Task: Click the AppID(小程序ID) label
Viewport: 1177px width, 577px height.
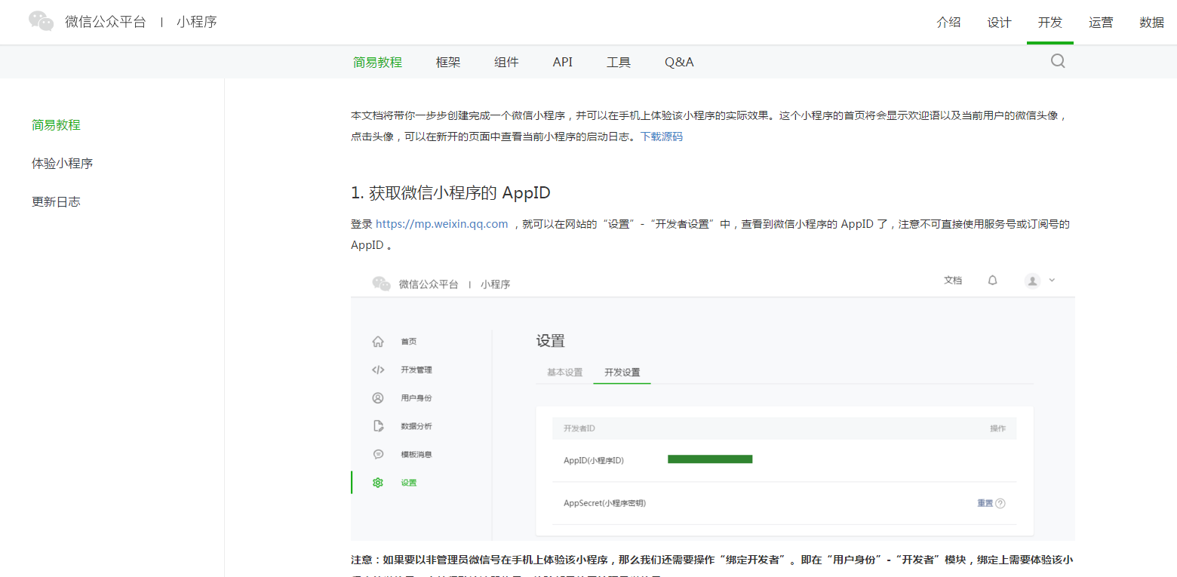Action: 594,460
